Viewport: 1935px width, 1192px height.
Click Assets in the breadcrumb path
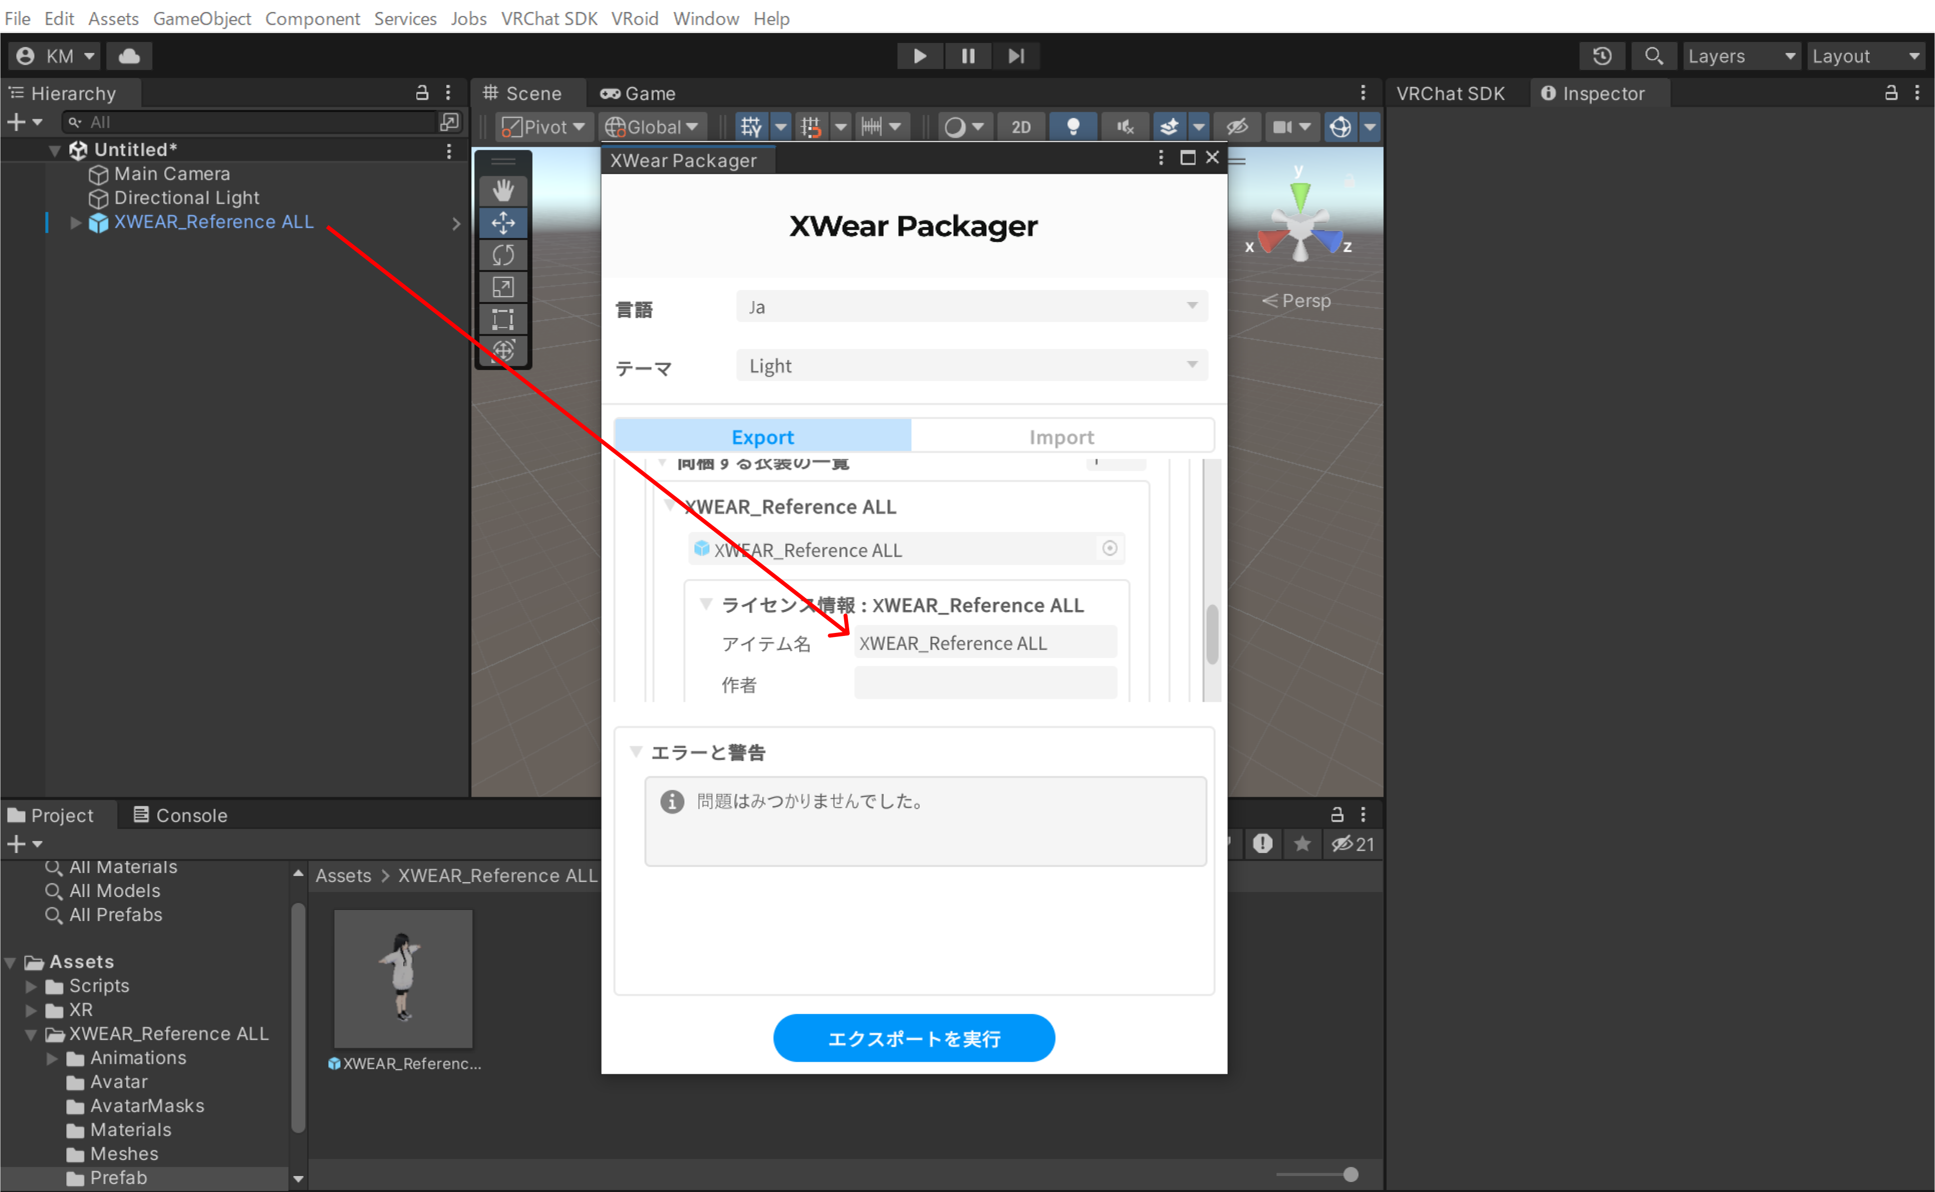[343, 876]
